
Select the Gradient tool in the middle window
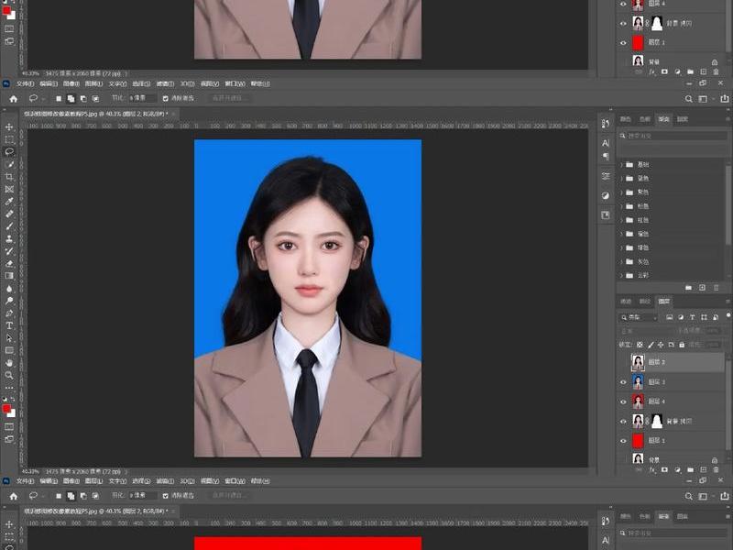pos(9,276)
